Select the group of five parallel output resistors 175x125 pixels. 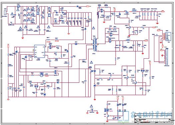click(x=148, y=14)
